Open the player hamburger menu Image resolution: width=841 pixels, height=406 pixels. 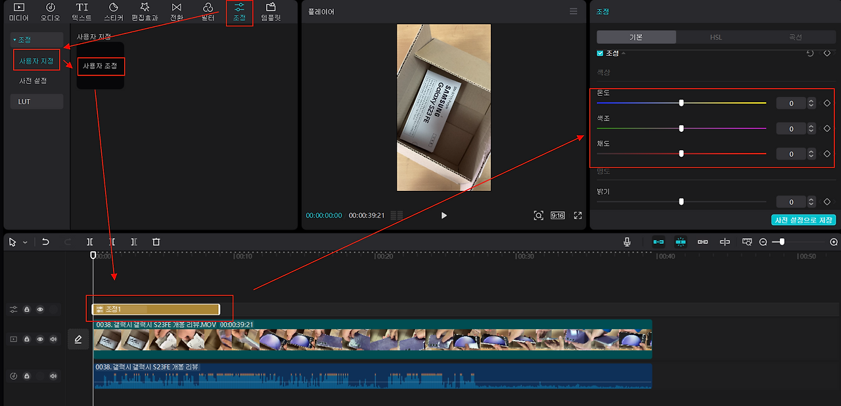pos(574,11)
